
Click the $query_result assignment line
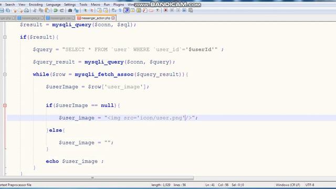(104, 62)
